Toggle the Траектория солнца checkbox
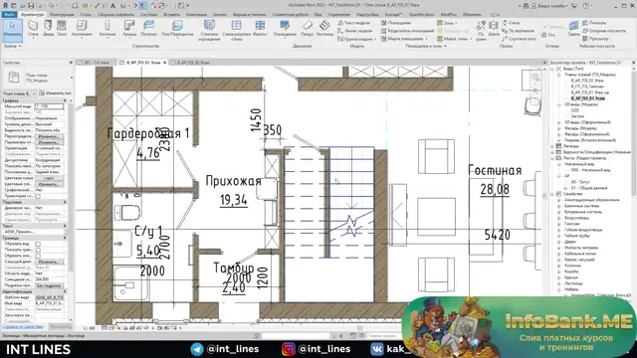Viewport: 637px width, 358px height. coord(38,196)
